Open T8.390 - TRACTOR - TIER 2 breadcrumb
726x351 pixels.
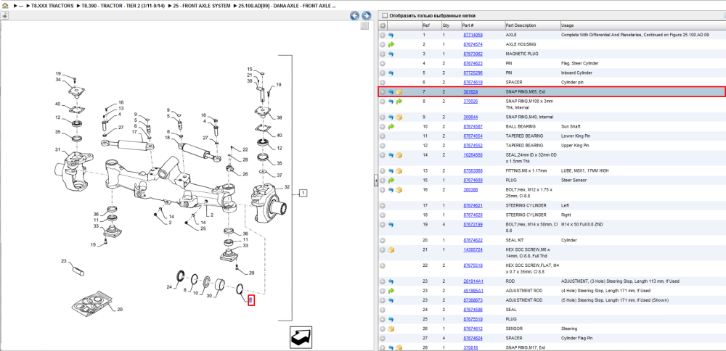123,6
